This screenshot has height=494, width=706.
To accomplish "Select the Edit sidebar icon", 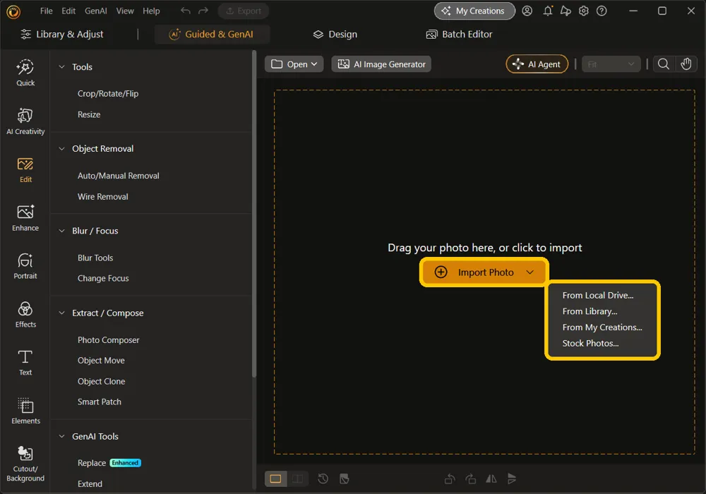I will [25, 170].
